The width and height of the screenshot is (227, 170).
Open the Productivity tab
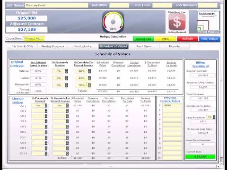(83, 46)
